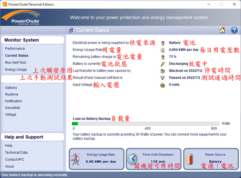Open Notification settings

pyautogui.click(x=13, y=101)
